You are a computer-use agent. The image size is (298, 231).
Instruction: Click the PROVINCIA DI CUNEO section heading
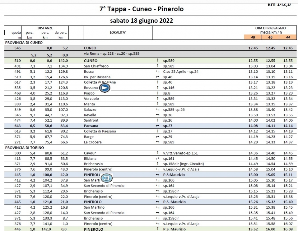click(24, 42)
